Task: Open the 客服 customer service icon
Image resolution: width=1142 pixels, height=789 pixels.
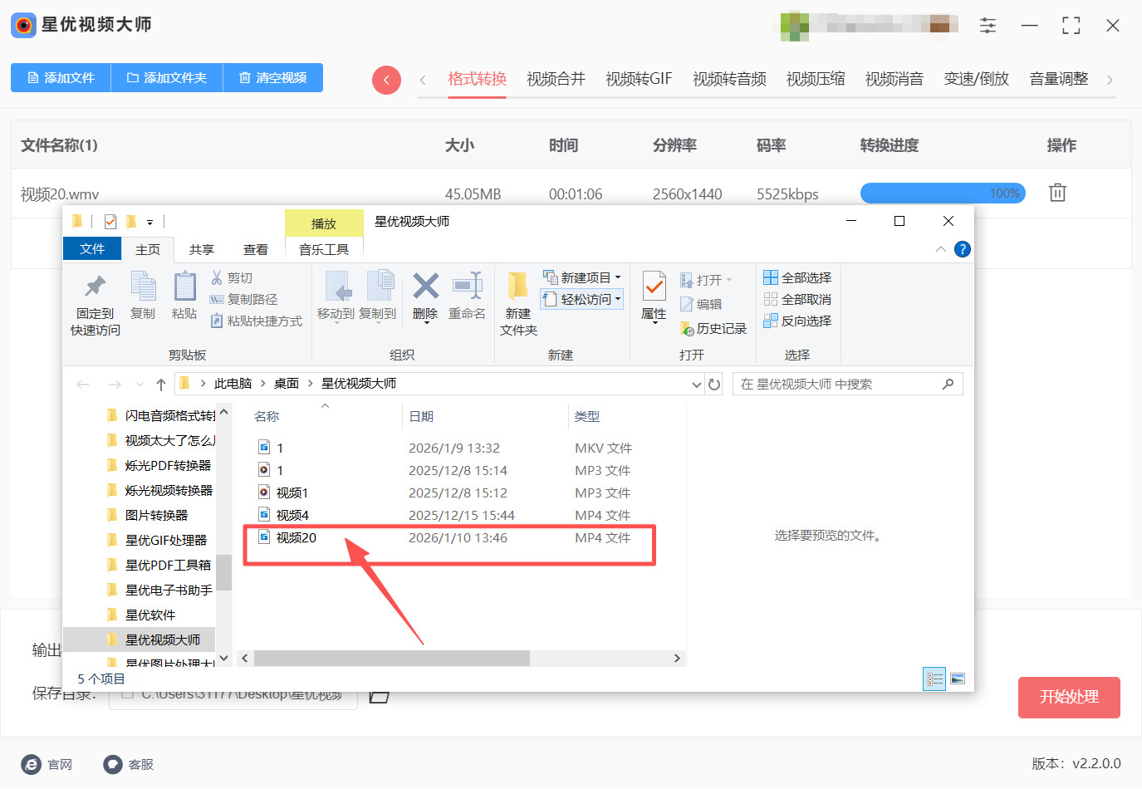Action: (112, 764)
